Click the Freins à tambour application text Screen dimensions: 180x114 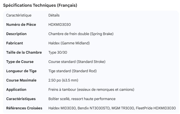coord(91,89)
